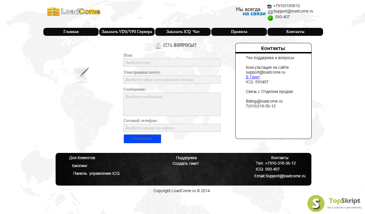Click the LoadCome logo in the header
The width and height of the screenshot is (365, 214).
coord(74,12)
